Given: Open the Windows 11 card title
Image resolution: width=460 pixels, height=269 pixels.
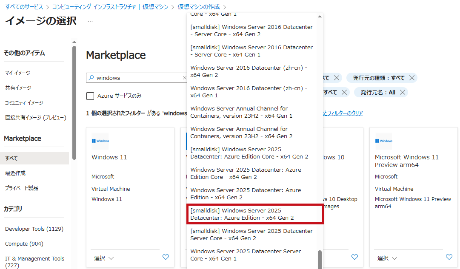Looking at the screenshot, I should (109, 157).
